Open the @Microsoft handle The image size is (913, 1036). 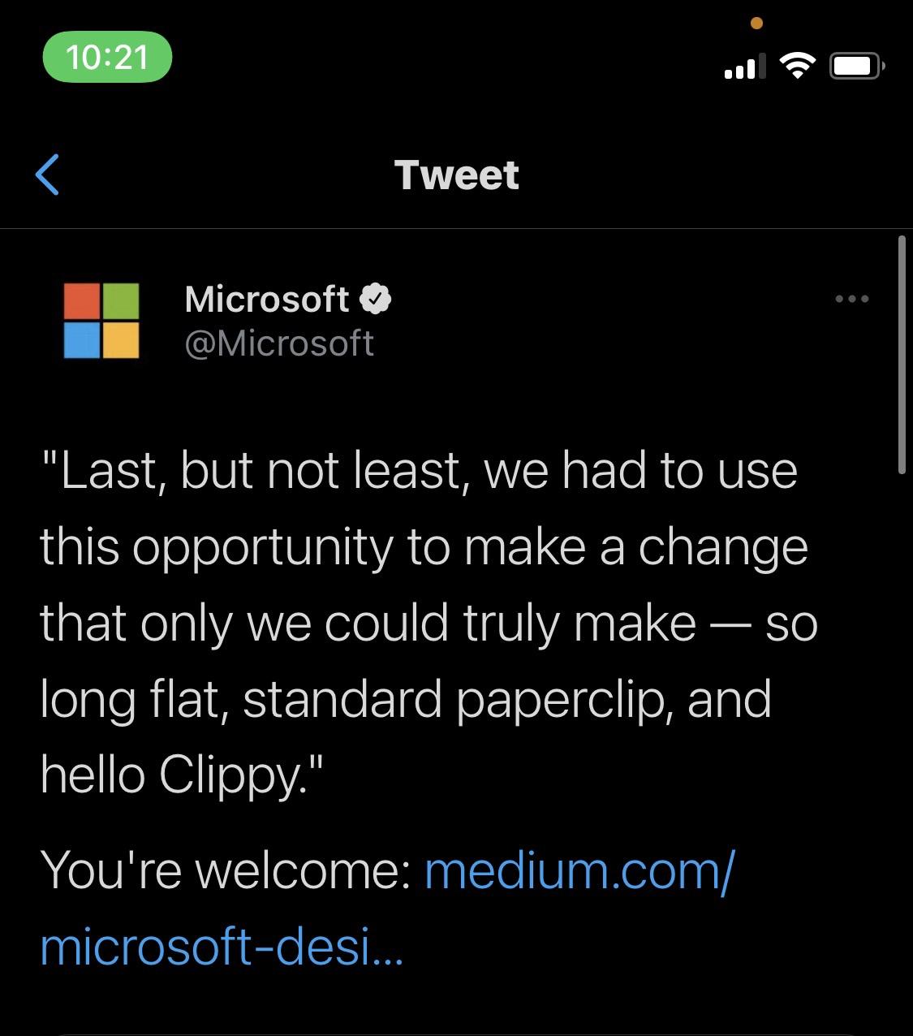(x=279, y=344)
